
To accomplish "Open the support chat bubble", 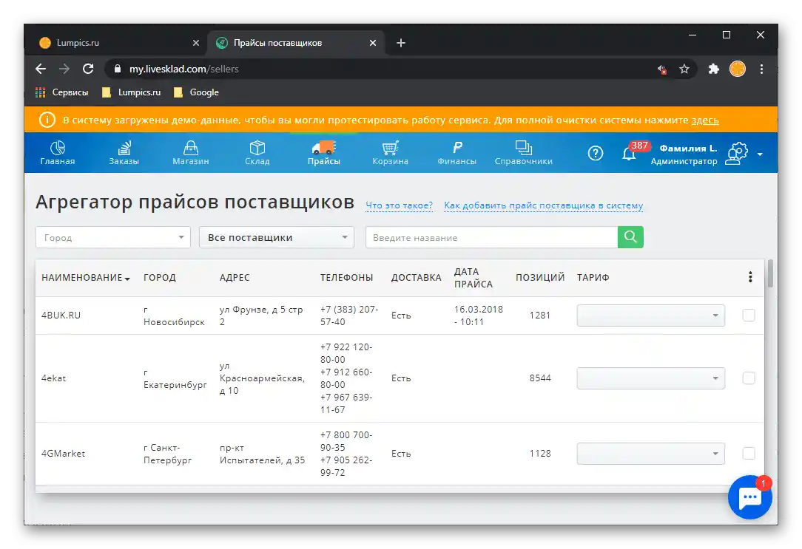I will click(749, 497).
